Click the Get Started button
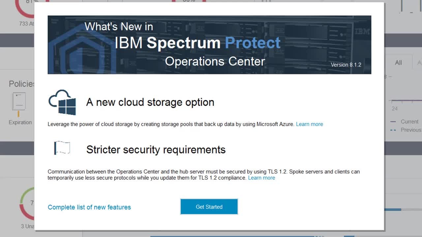 [209, 206]
